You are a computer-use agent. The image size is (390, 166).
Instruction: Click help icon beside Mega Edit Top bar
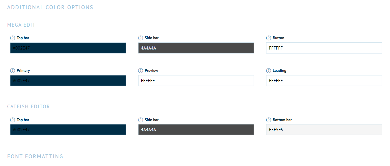[12, 38]
